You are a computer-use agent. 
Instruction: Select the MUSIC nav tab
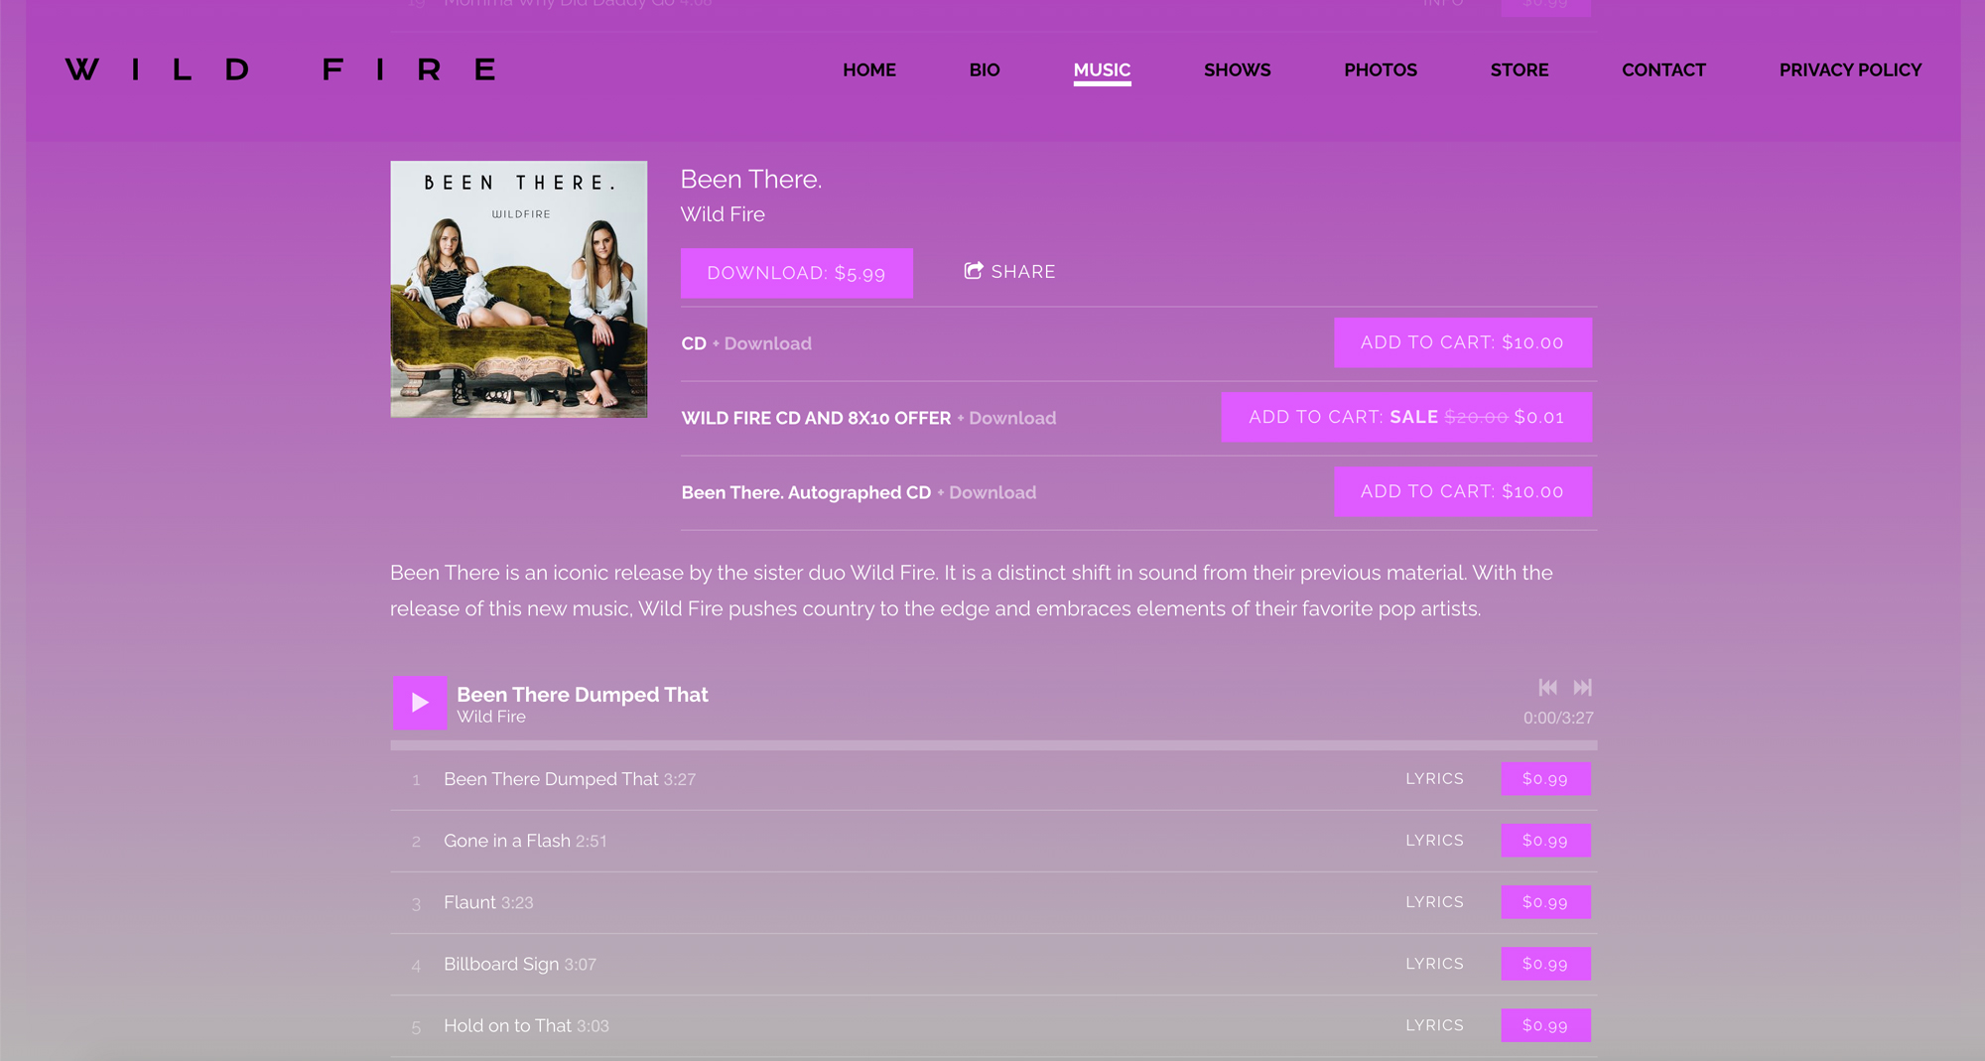coord(1102,70)
